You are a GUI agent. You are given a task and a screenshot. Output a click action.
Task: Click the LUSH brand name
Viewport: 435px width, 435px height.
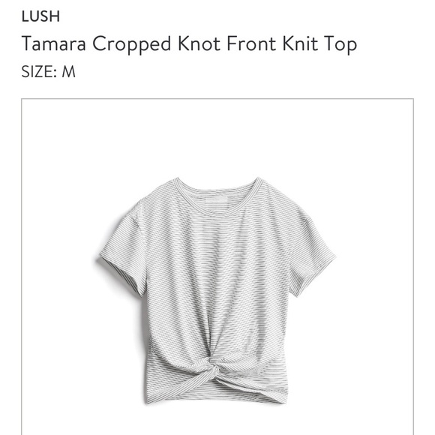(40, 16)
